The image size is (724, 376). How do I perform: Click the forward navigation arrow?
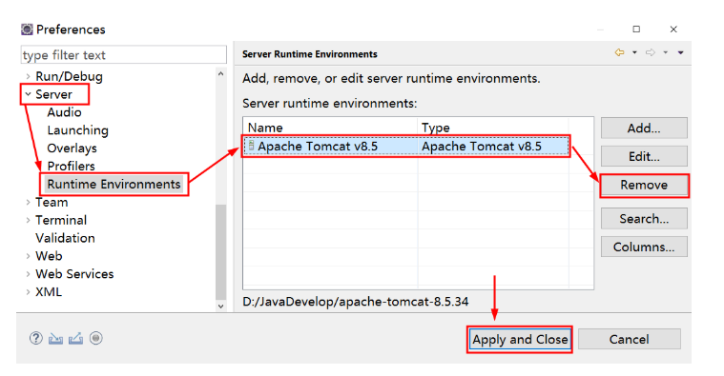click(651, 52)
